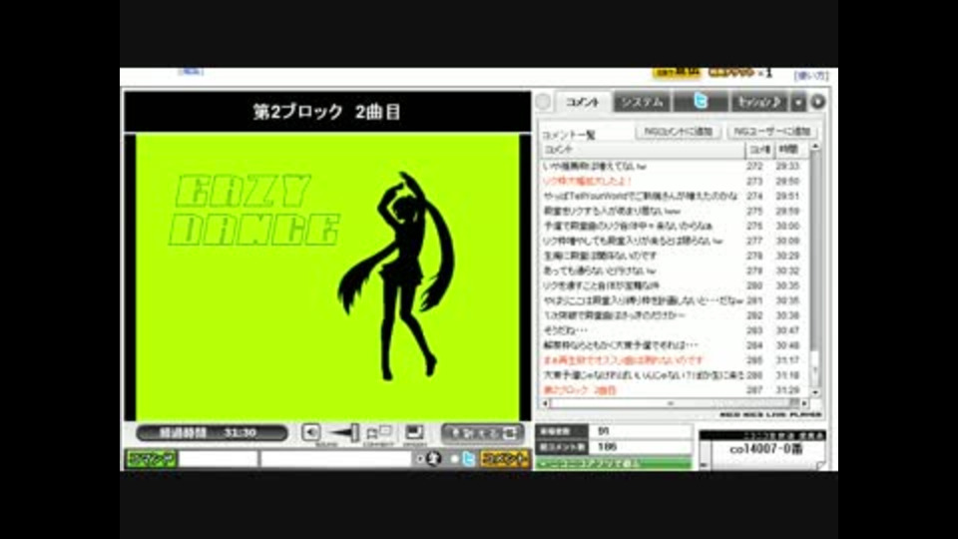The width and height of the screenshot is (958, 539).
Task: Select comment row number 284
Action: pos(674,345)
